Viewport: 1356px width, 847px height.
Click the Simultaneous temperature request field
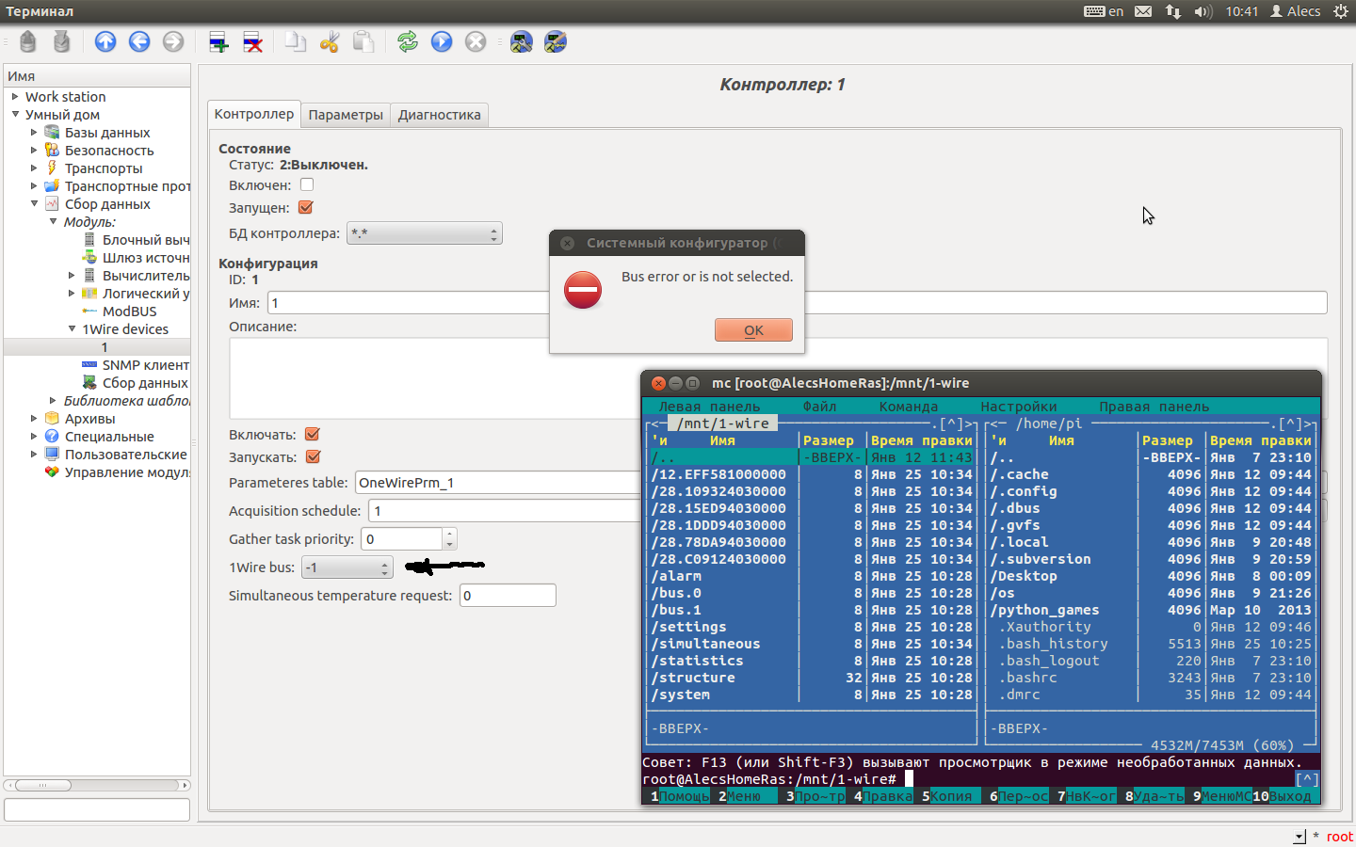(x=508, y=596)
